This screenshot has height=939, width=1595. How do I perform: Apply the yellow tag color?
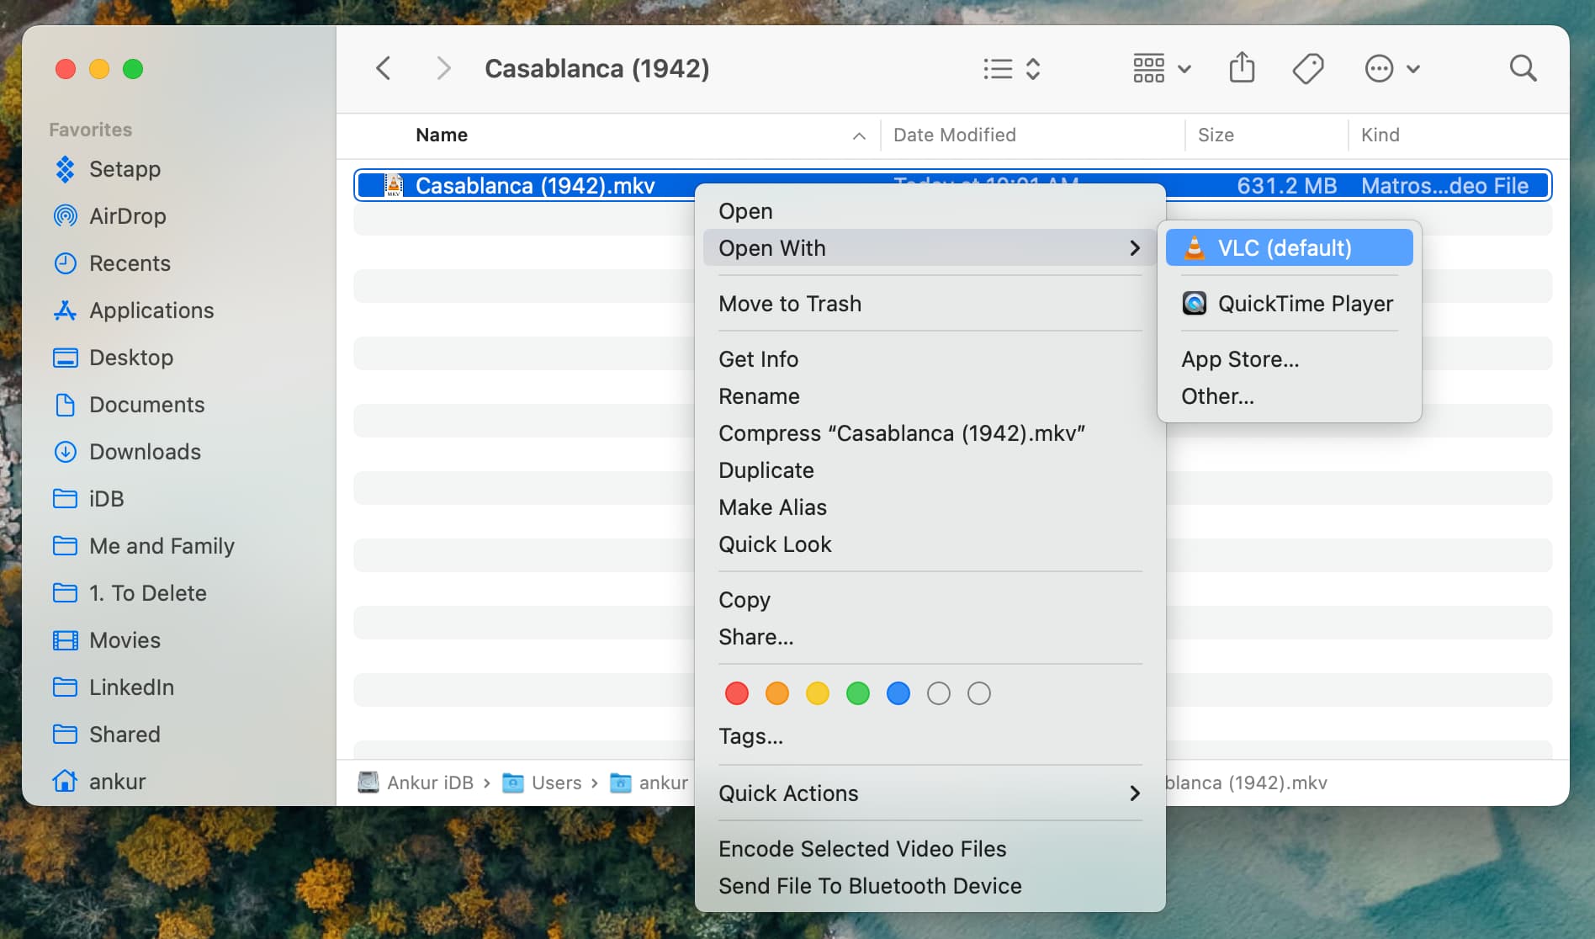pyautogui.click(x=818, y=693)
